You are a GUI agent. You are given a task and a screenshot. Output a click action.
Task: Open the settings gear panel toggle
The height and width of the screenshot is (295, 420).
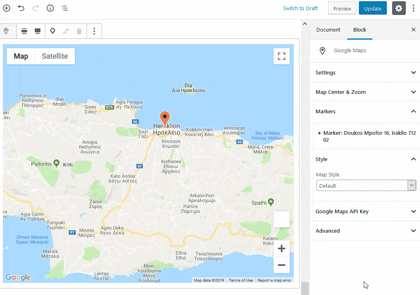399,8
